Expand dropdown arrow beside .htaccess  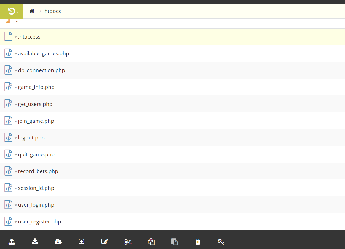pos(16,37)
